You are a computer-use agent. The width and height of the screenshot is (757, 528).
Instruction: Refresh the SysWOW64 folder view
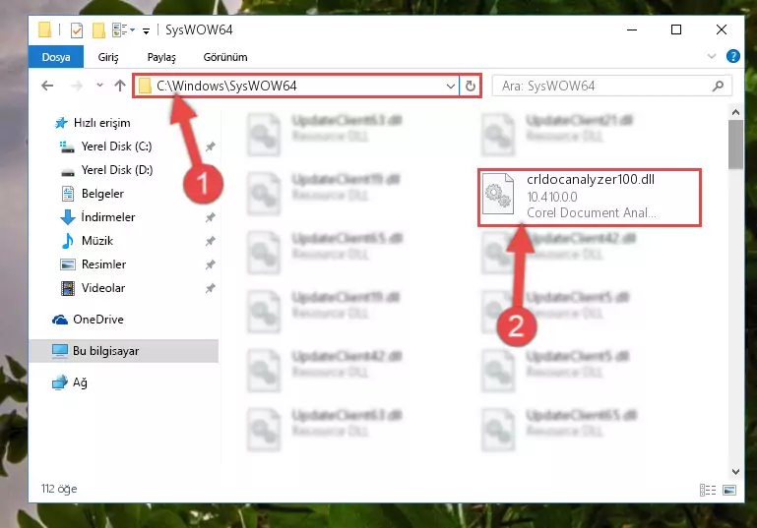[471, 87]
